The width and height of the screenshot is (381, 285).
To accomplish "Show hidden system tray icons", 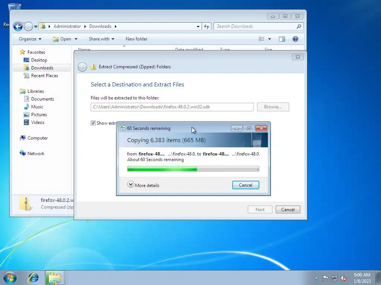I will click(316, 278).
